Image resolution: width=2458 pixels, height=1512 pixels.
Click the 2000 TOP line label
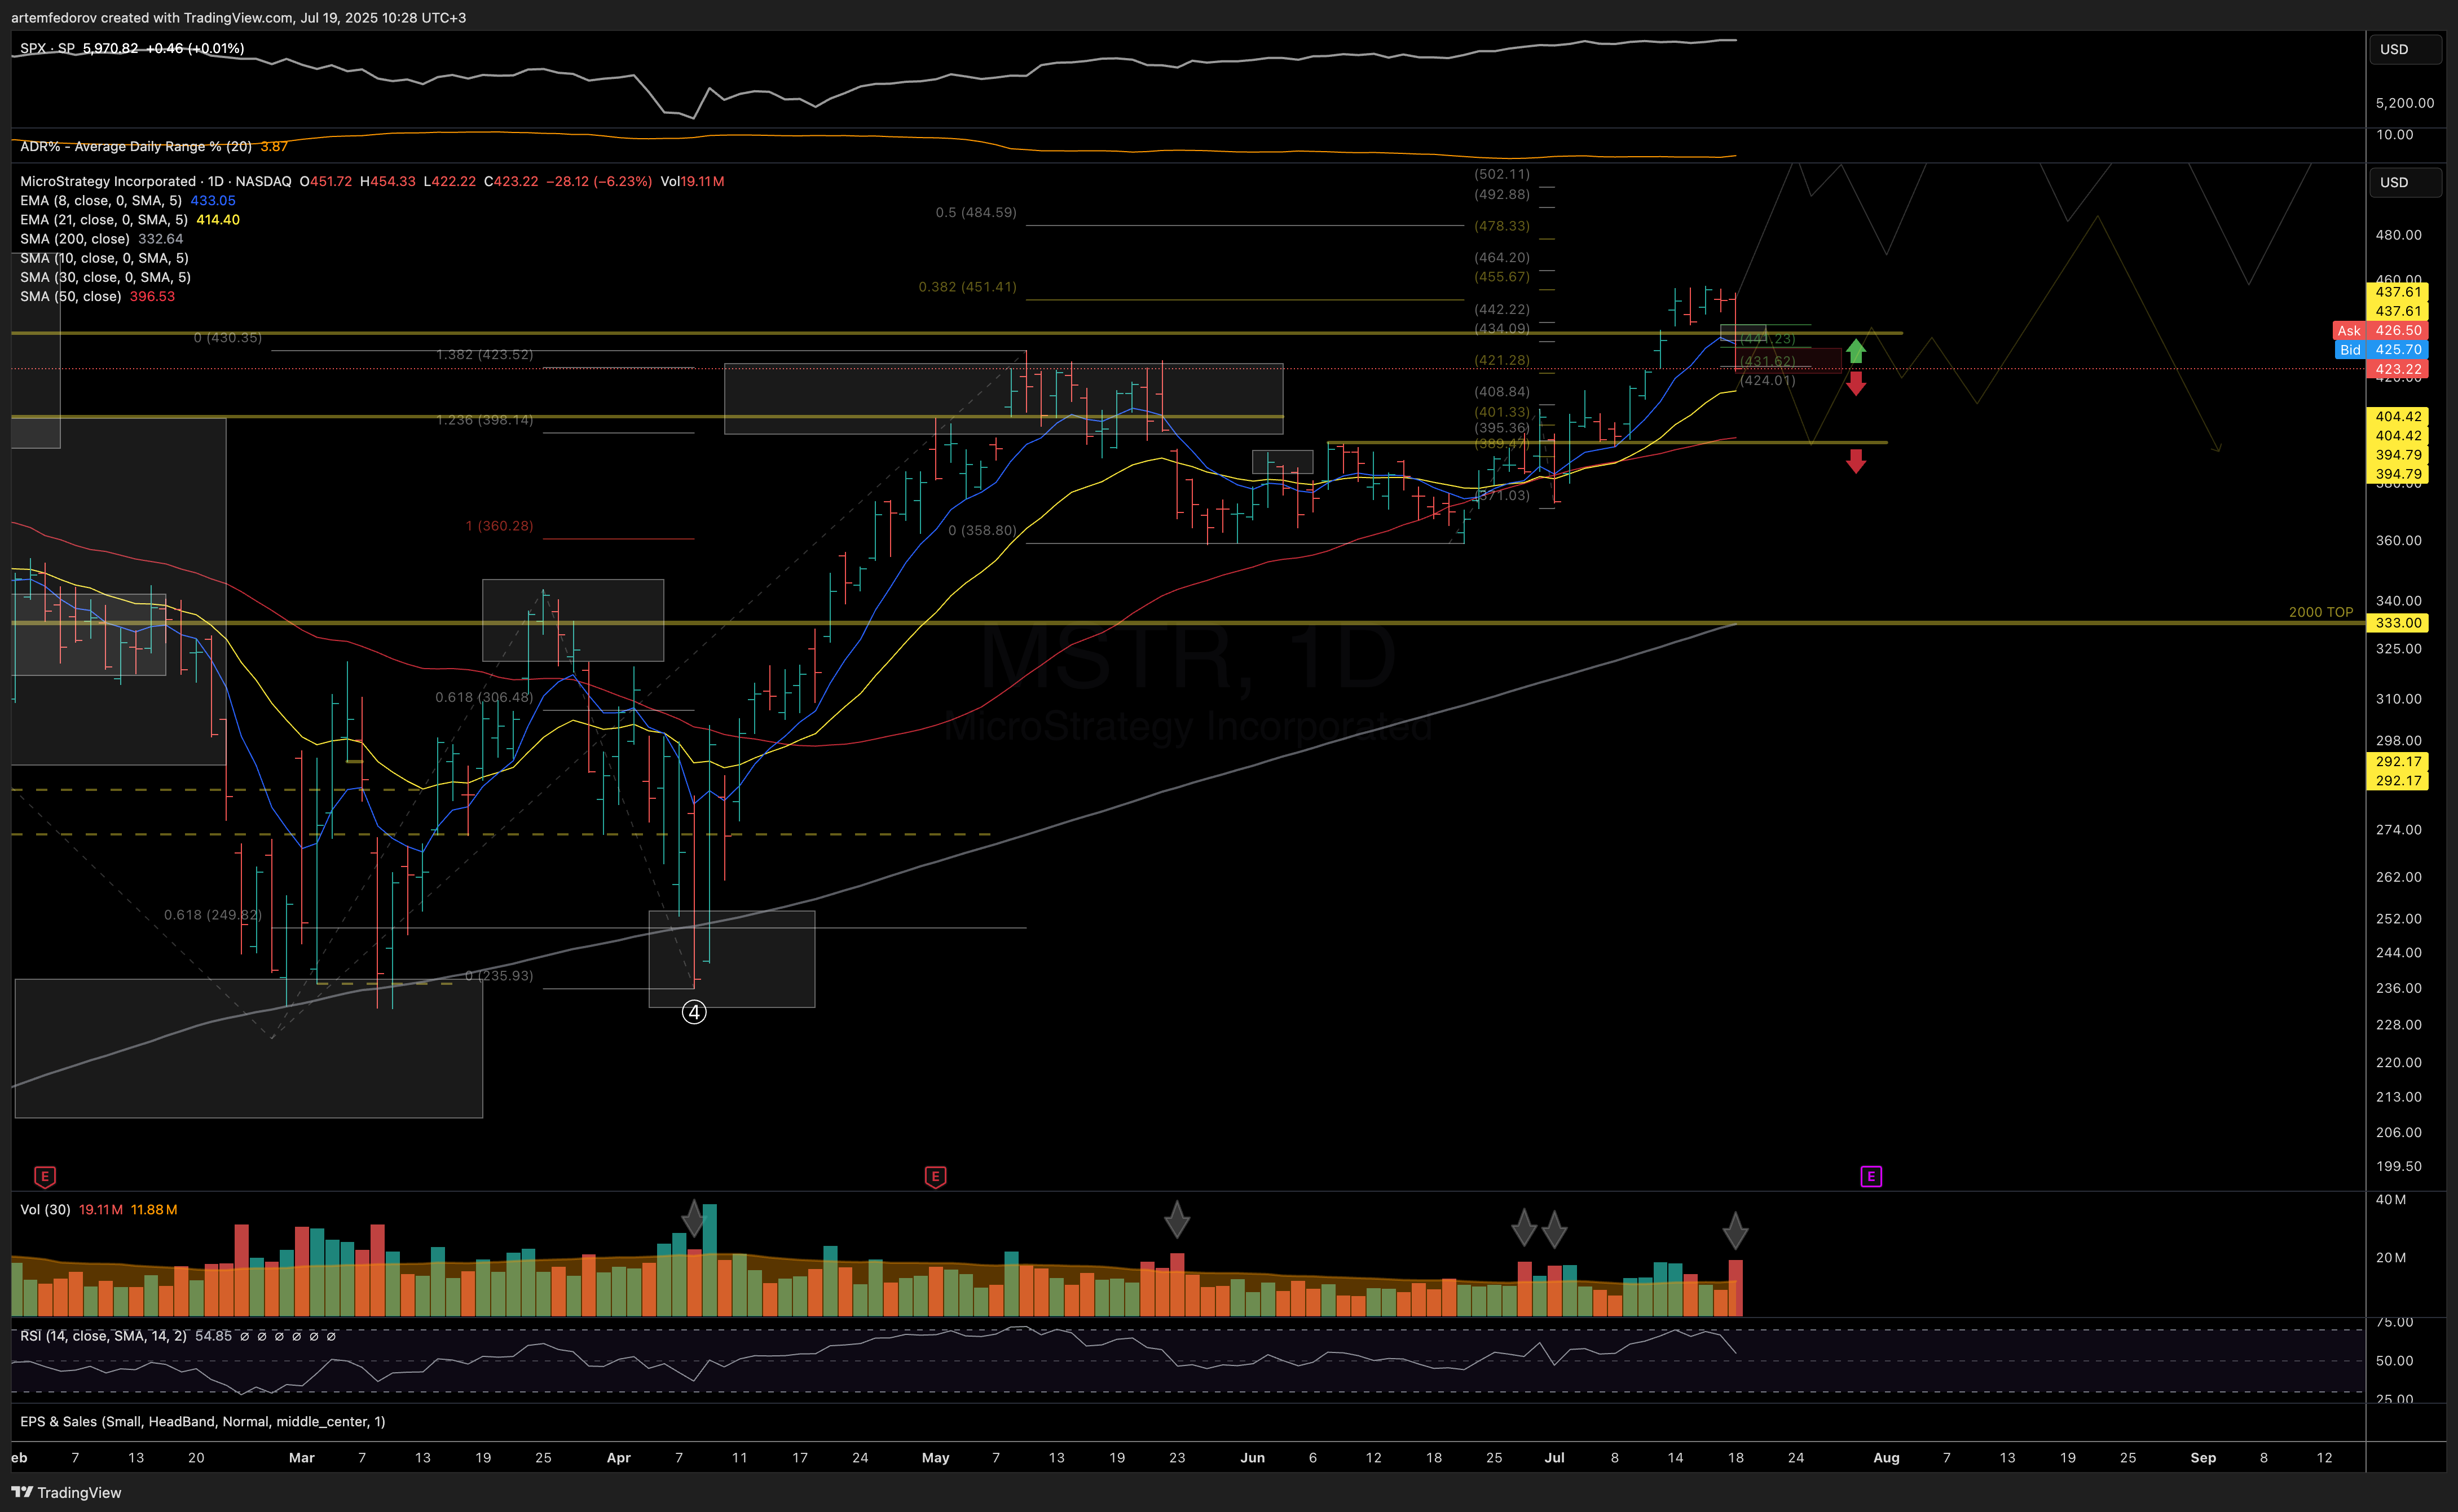click(2320, 612)
